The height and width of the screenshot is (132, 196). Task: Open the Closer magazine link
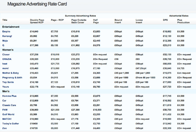tap(6, 54)
